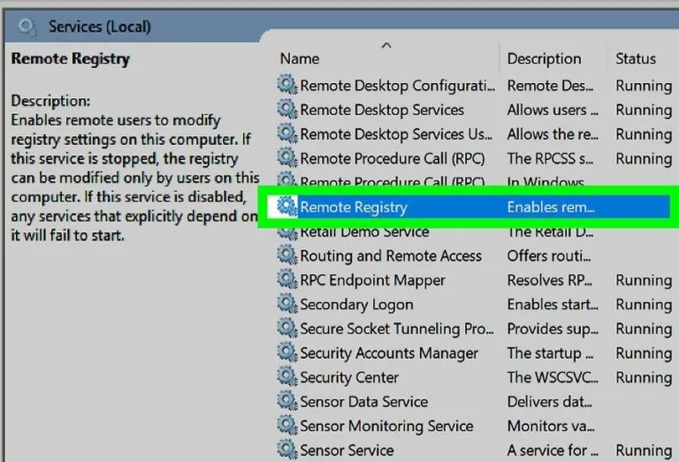Click gear icon beside Security Accounts Manager

coord(287,352)
